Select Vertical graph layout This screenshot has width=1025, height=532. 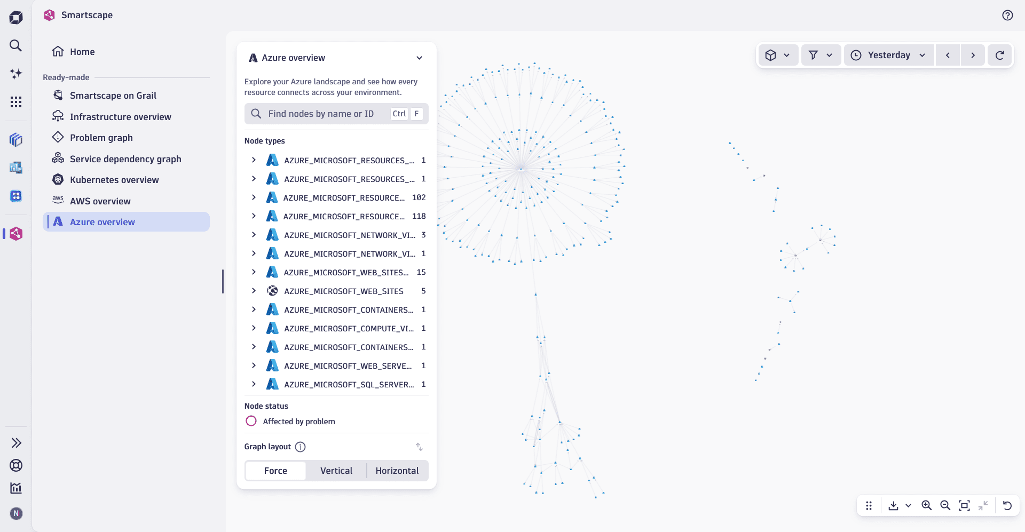336,471
